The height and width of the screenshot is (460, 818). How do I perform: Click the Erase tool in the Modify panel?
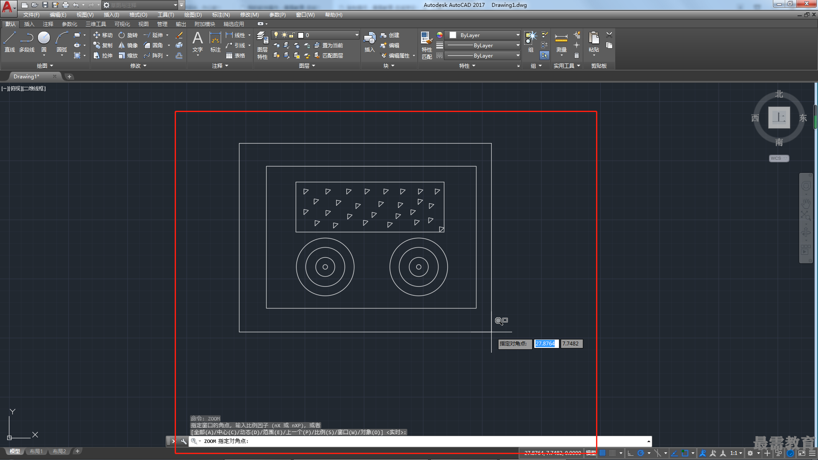coord(179,35)
